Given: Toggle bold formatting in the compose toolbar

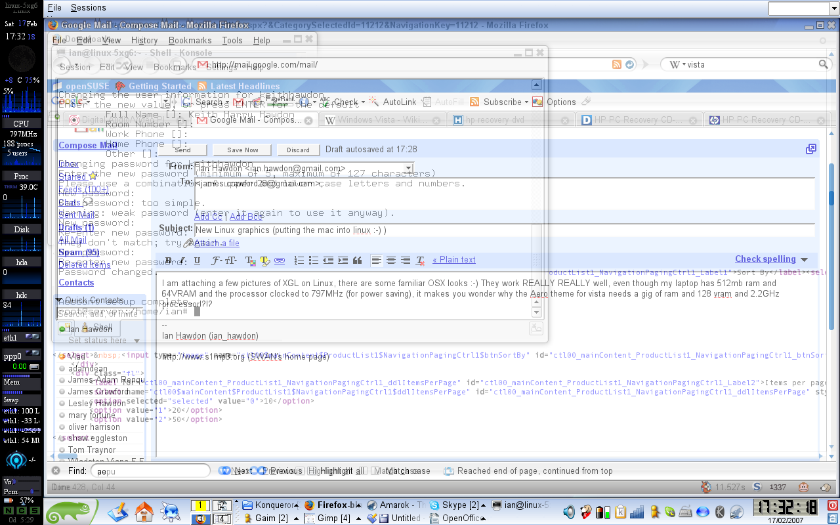Looking at the screenshot, I should click(168, 261).
